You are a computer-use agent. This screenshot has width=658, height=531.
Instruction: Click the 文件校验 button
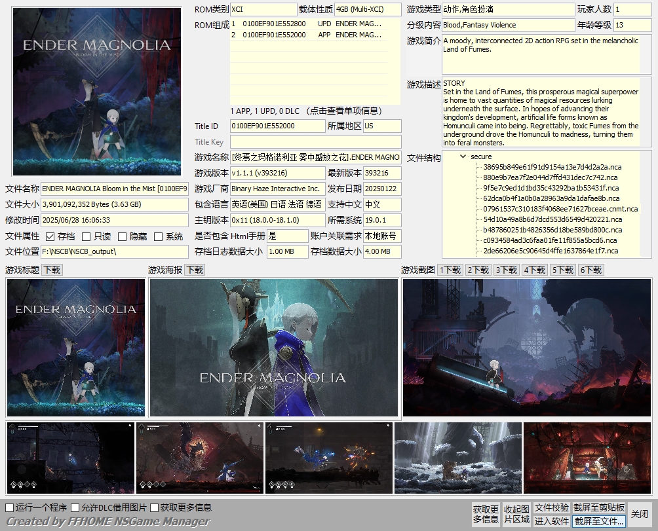coord(551,508)
